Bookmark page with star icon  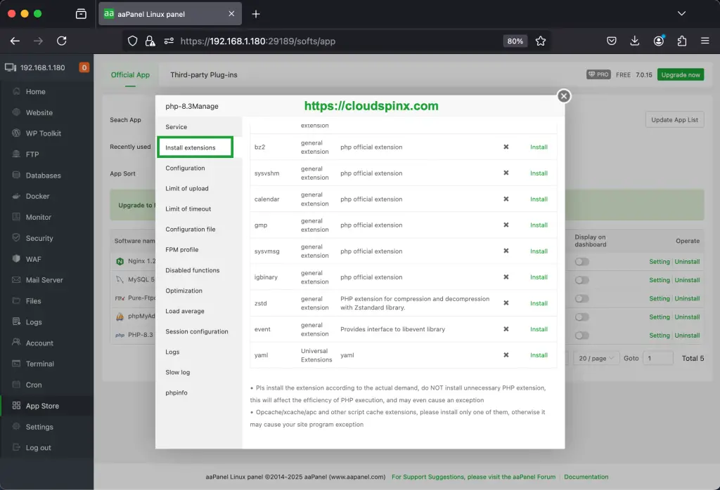541,41
